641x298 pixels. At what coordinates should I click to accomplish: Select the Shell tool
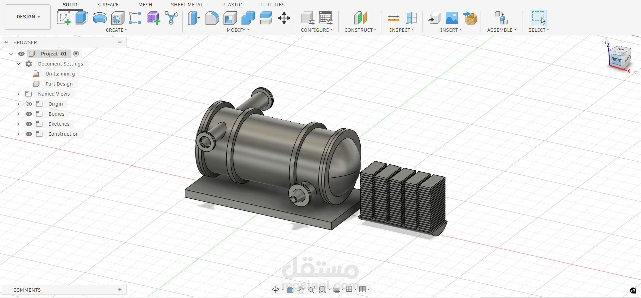[230, 18]
